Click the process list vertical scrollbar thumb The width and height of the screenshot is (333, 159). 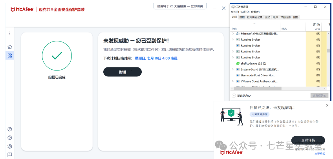click(x=328, y=51)
